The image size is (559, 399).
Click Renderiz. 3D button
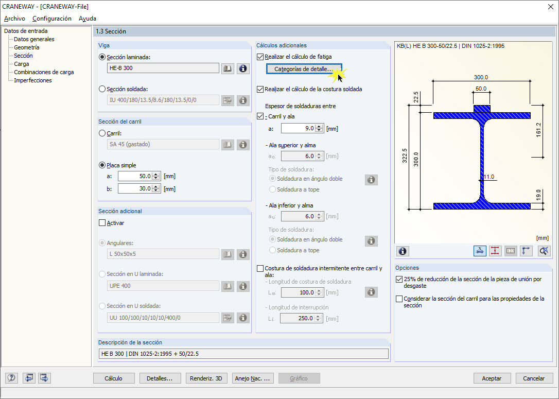(x=206, y=378)
